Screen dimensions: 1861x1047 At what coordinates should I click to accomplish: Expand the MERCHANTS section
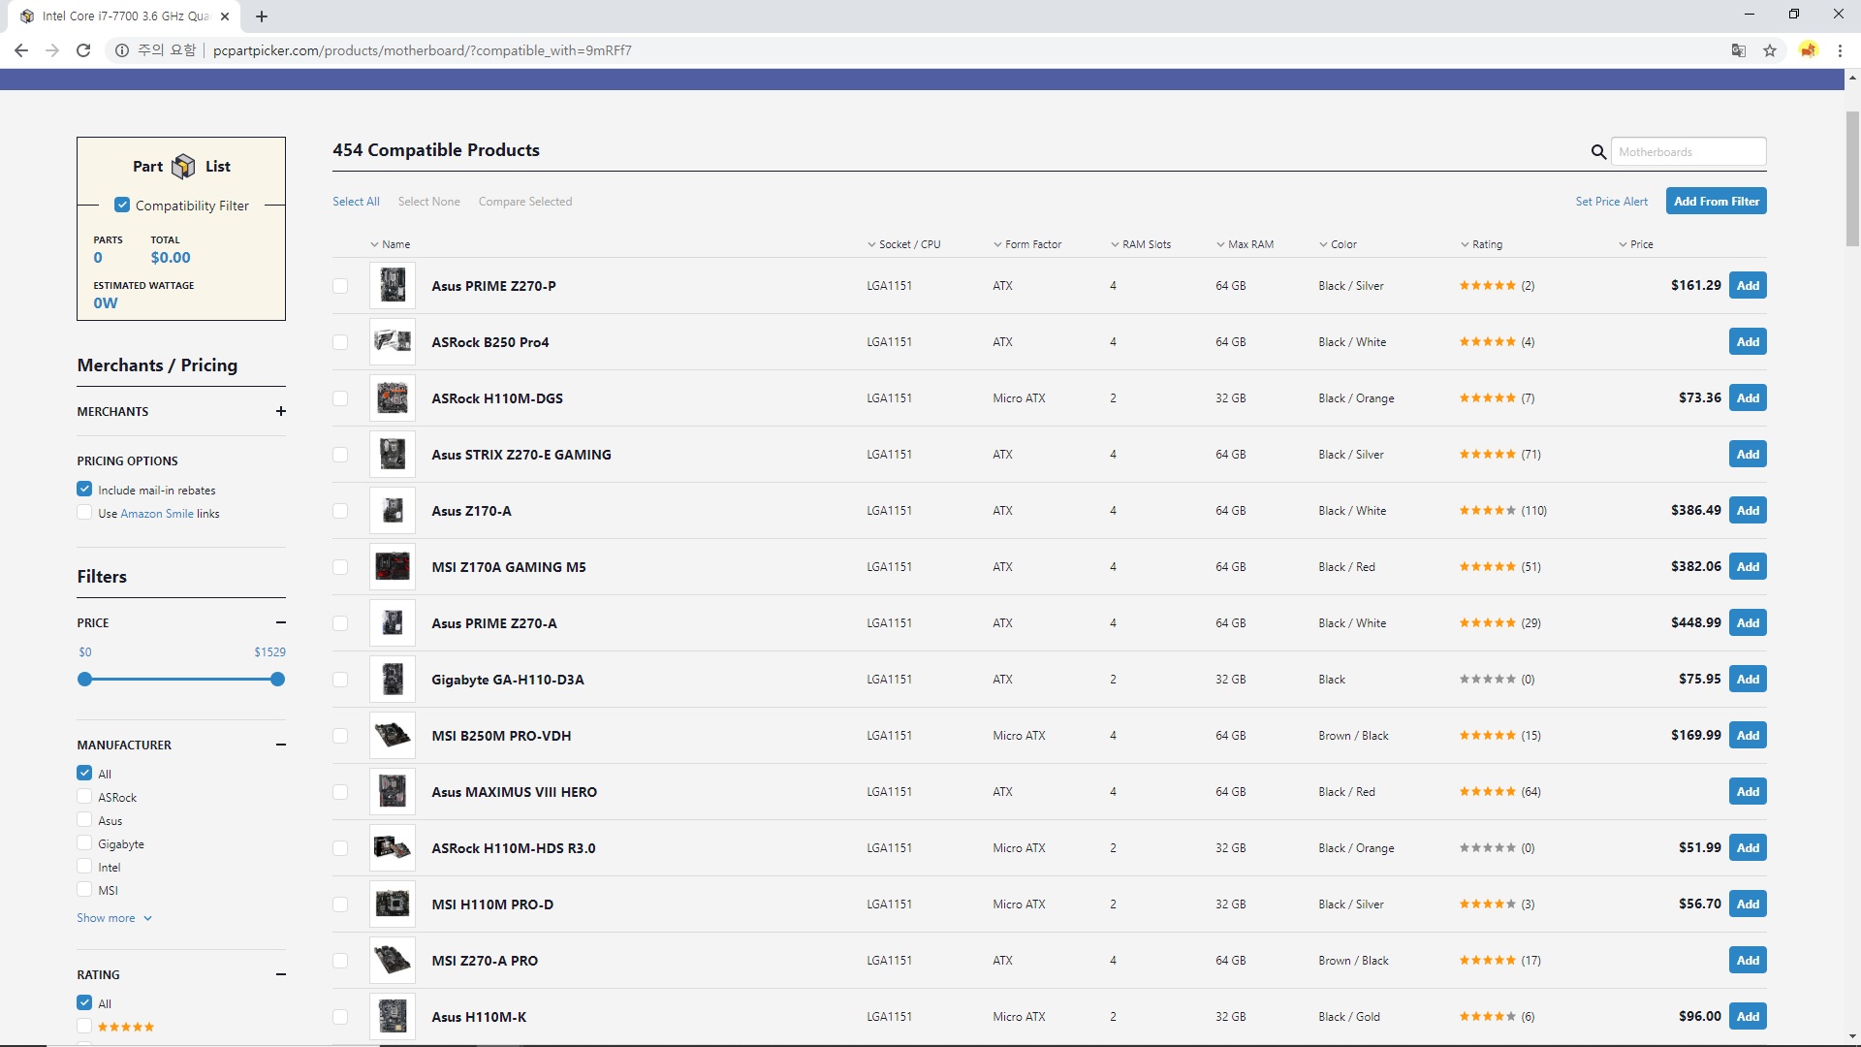coord(281,411)
